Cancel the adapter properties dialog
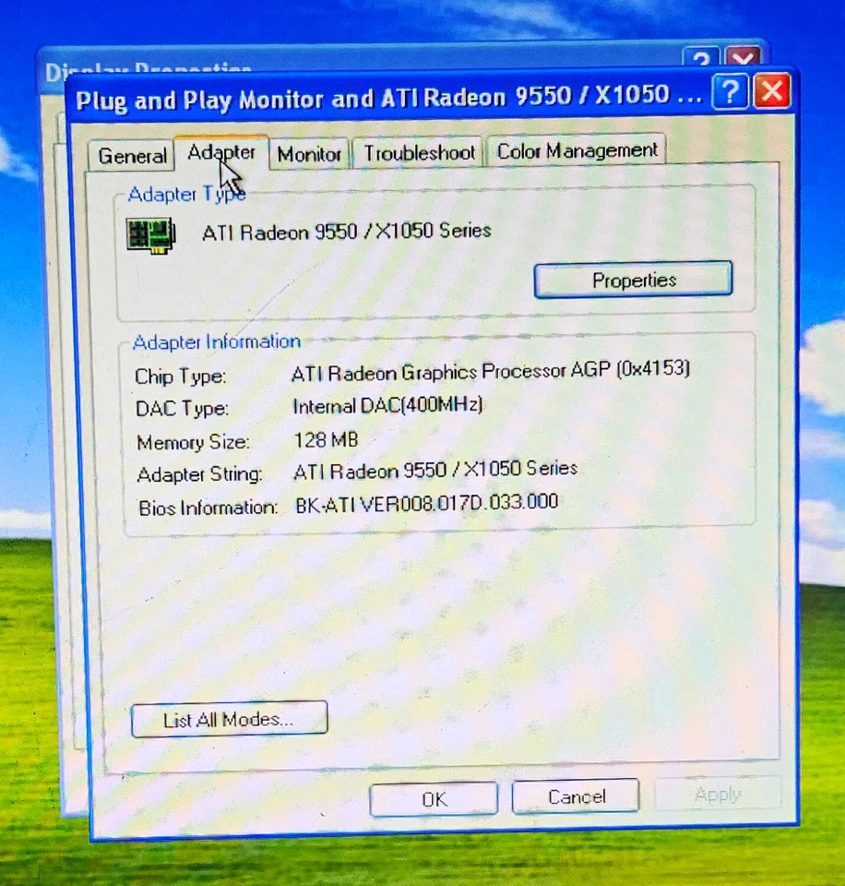Image resolution: width=845 pixels, height=886 pixels. (575, 796)
